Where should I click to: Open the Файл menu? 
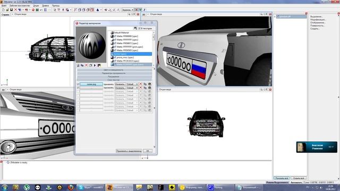click(x=4, y=5)
